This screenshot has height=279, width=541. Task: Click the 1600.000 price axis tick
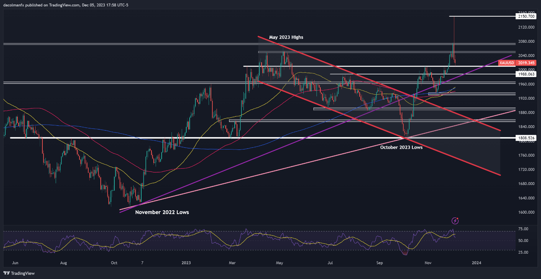[527, 212]
